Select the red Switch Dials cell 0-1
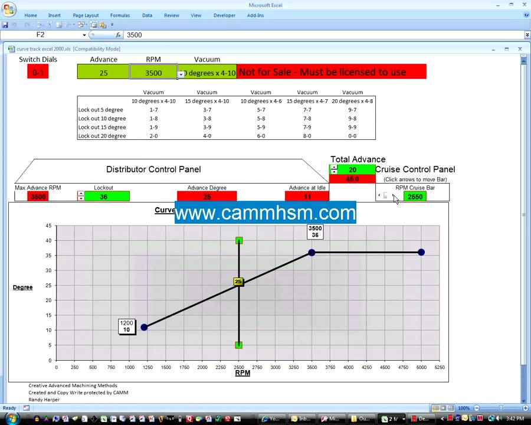Image resolution: width=531 pixels, height=425 pixels. pos(38,71)
